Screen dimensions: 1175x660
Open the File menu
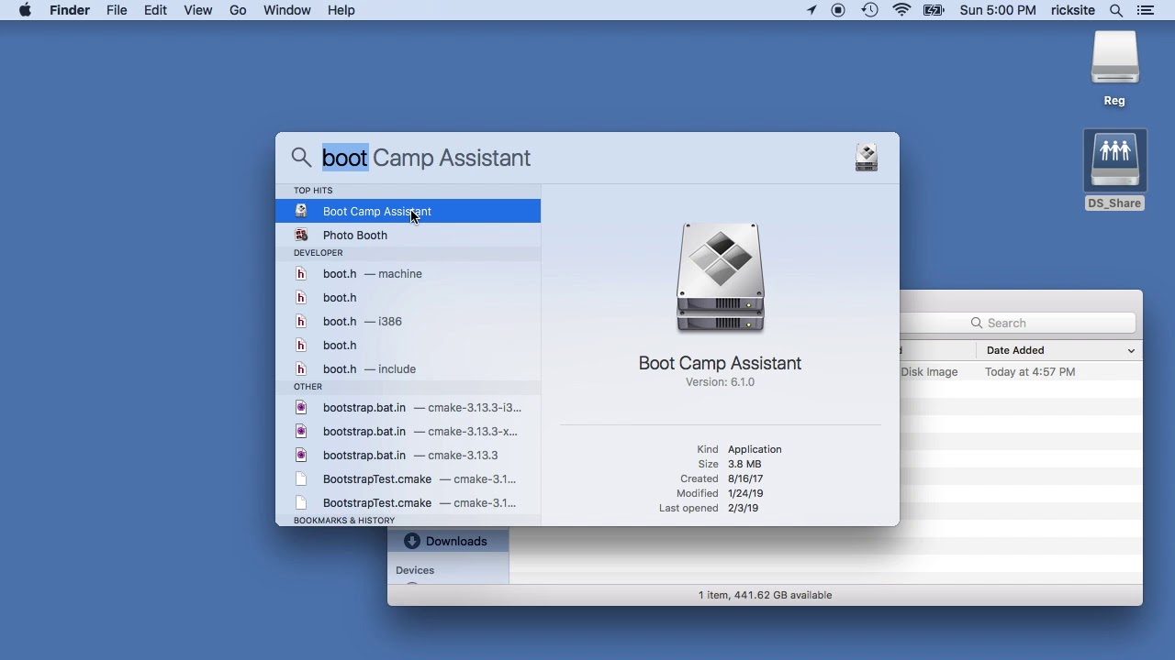click(117, 10)
